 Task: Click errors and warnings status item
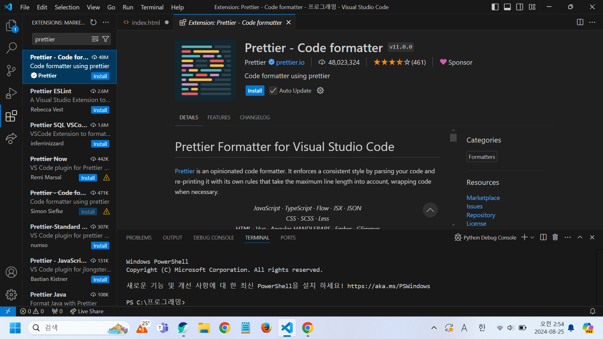pos(32,311)
